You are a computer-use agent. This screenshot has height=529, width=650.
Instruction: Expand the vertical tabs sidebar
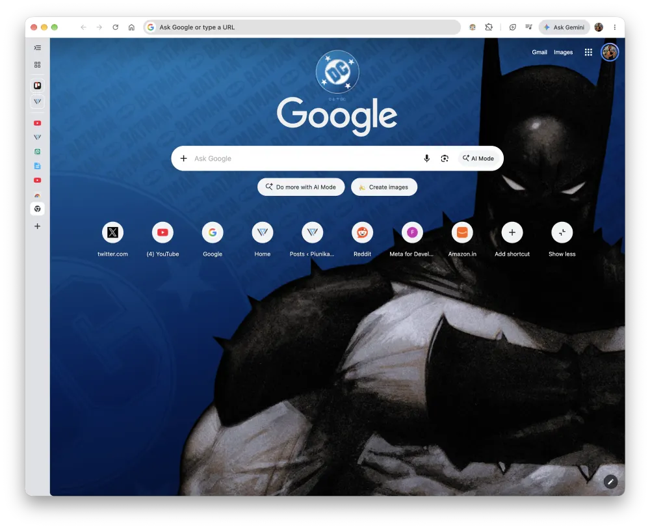click(37, 47)
